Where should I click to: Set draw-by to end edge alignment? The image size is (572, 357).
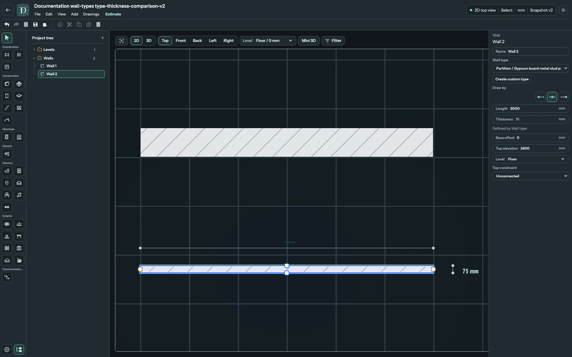[563, 97]
